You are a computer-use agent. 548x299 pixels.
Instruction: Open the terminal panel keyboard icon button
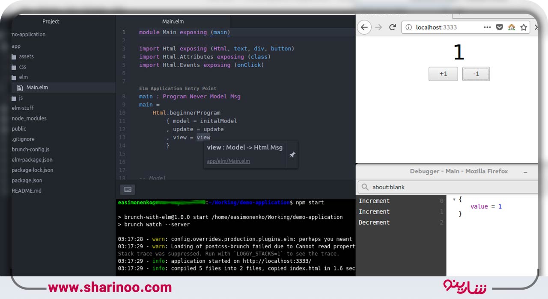[128, 189]
